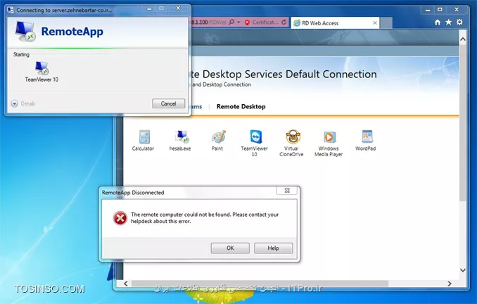Click the RemoteApp connection progress bar

coord(97,48)
